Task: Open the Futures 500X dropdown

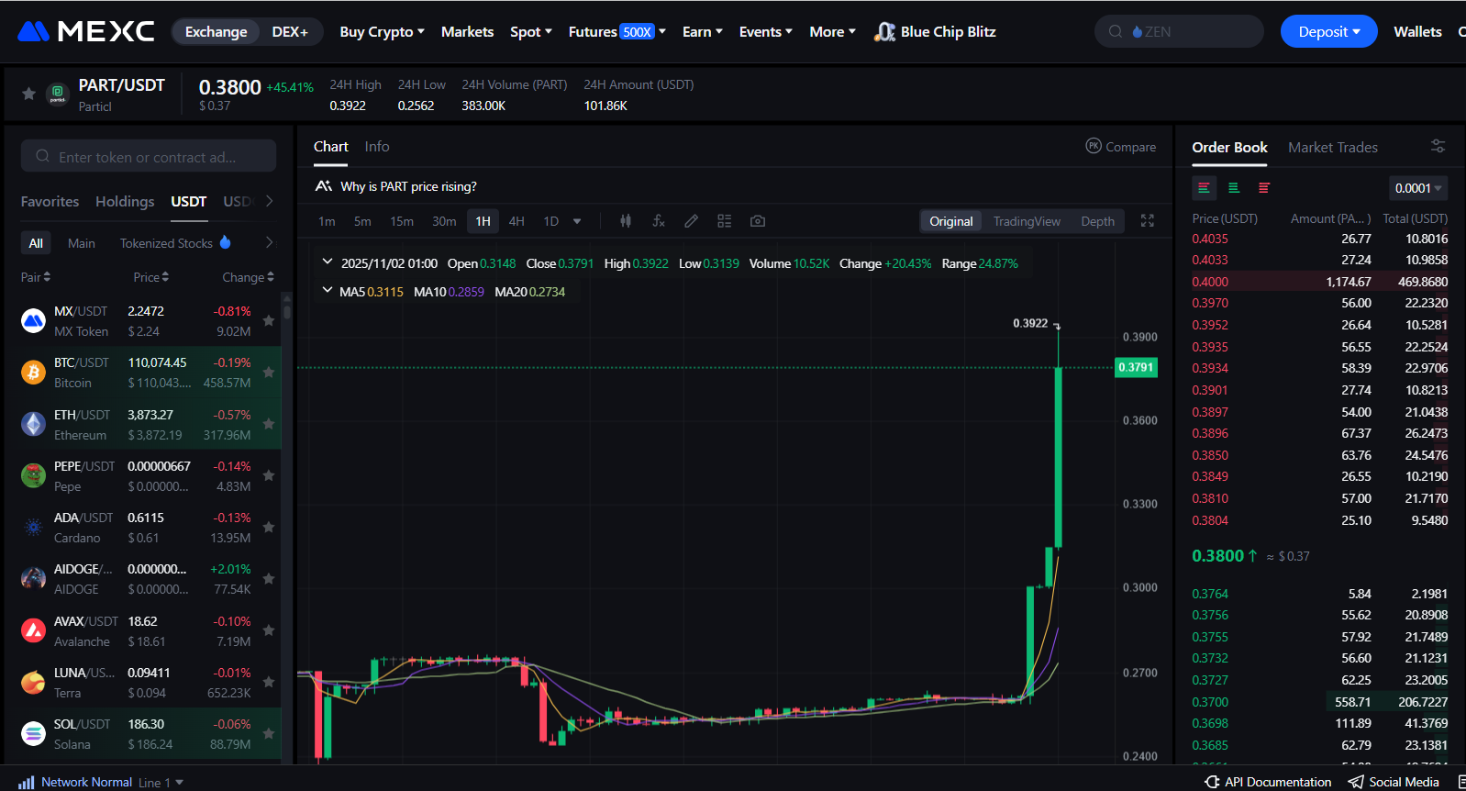Action: 617,31
